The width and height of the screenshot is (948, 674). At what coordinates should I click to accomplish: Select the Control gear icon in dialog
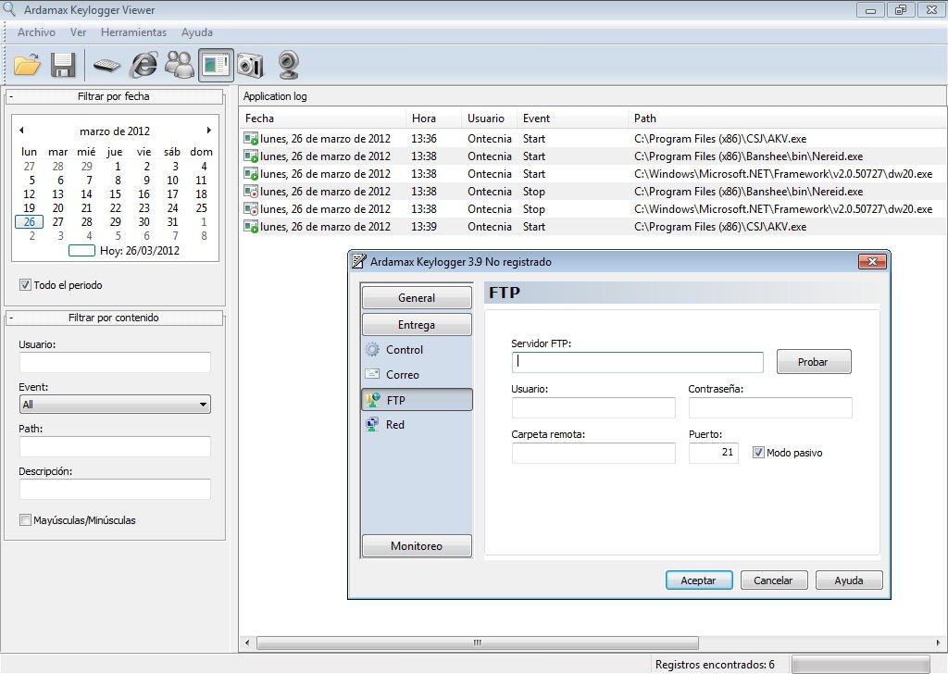(372, 349)
